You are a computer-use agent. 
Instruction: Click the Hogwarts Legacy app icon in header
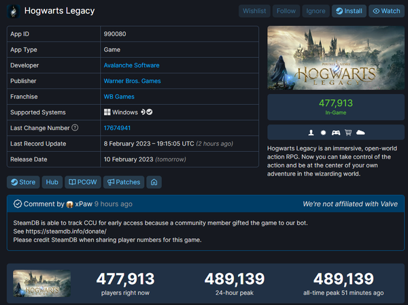(x=14, y=11)
